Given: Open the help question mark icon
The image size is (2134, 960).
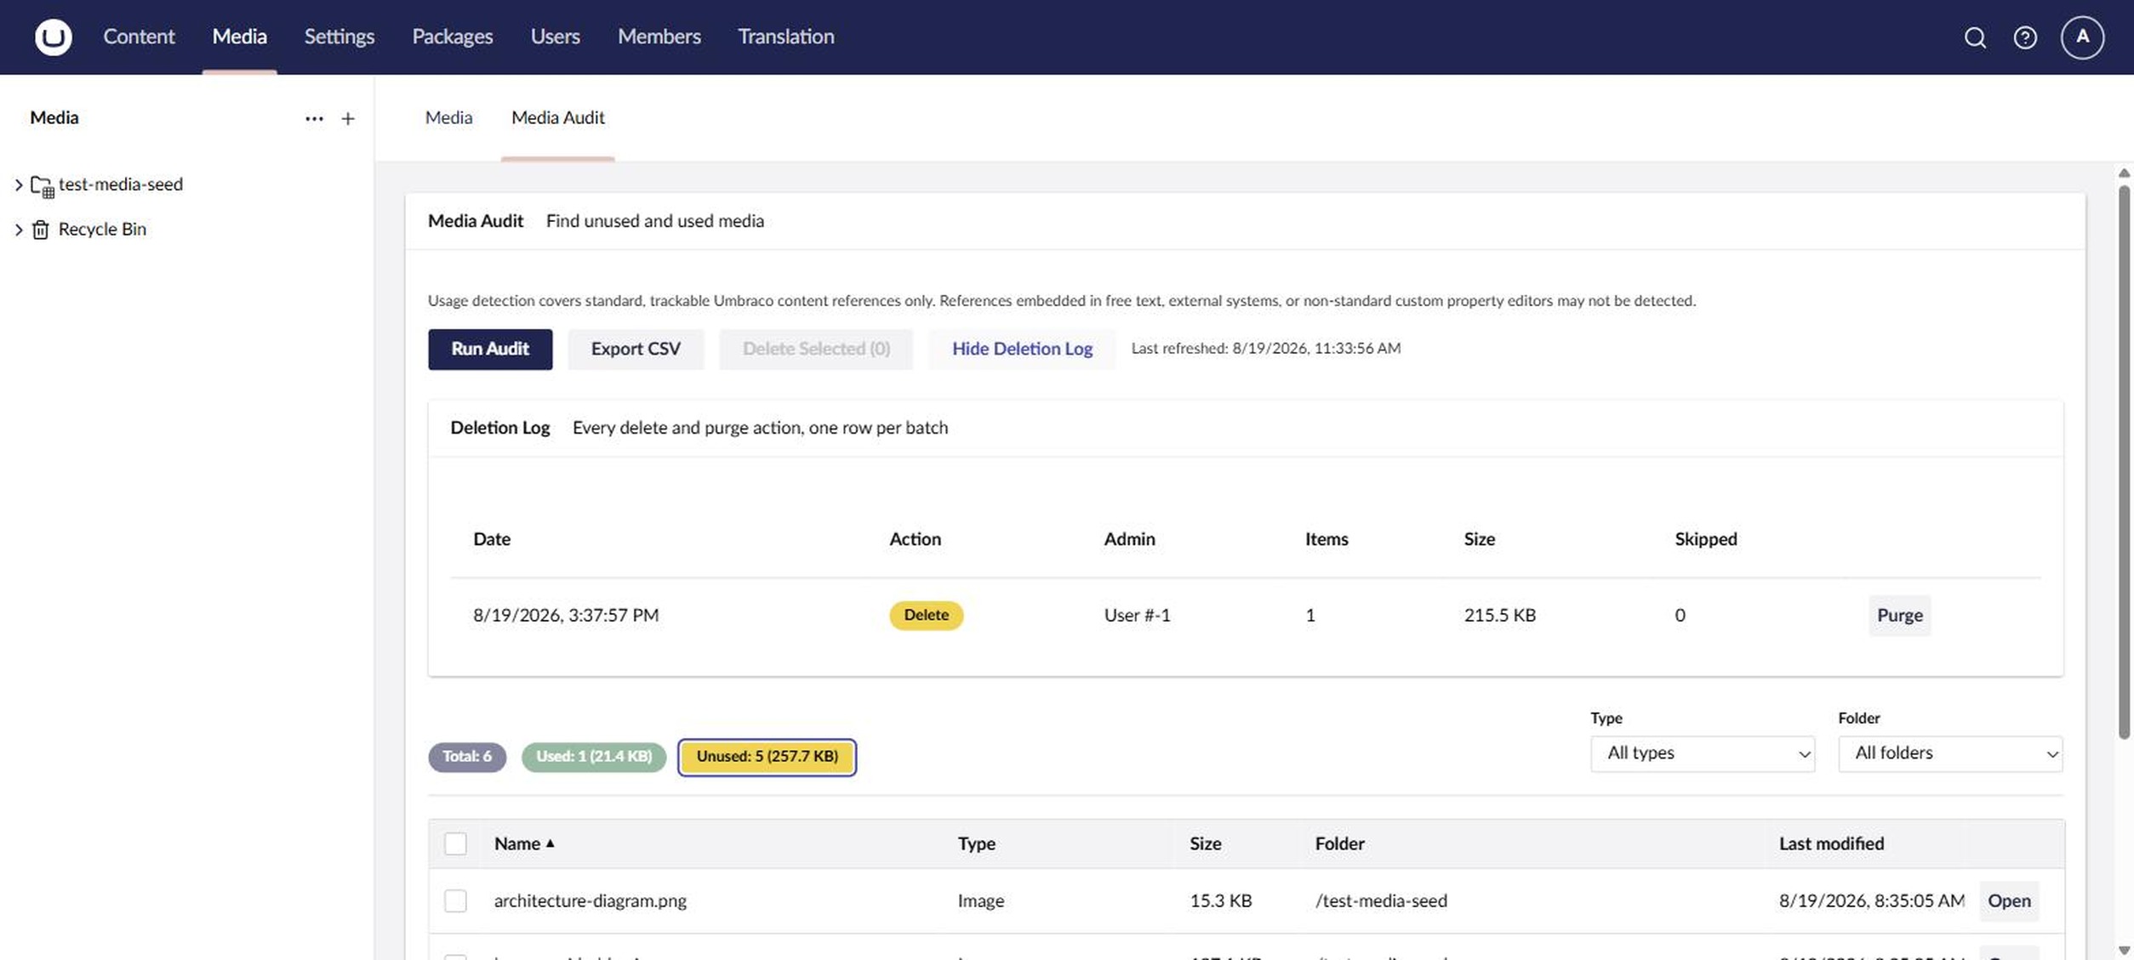Looking at the screenshot, I should (x=2025, y=37).
